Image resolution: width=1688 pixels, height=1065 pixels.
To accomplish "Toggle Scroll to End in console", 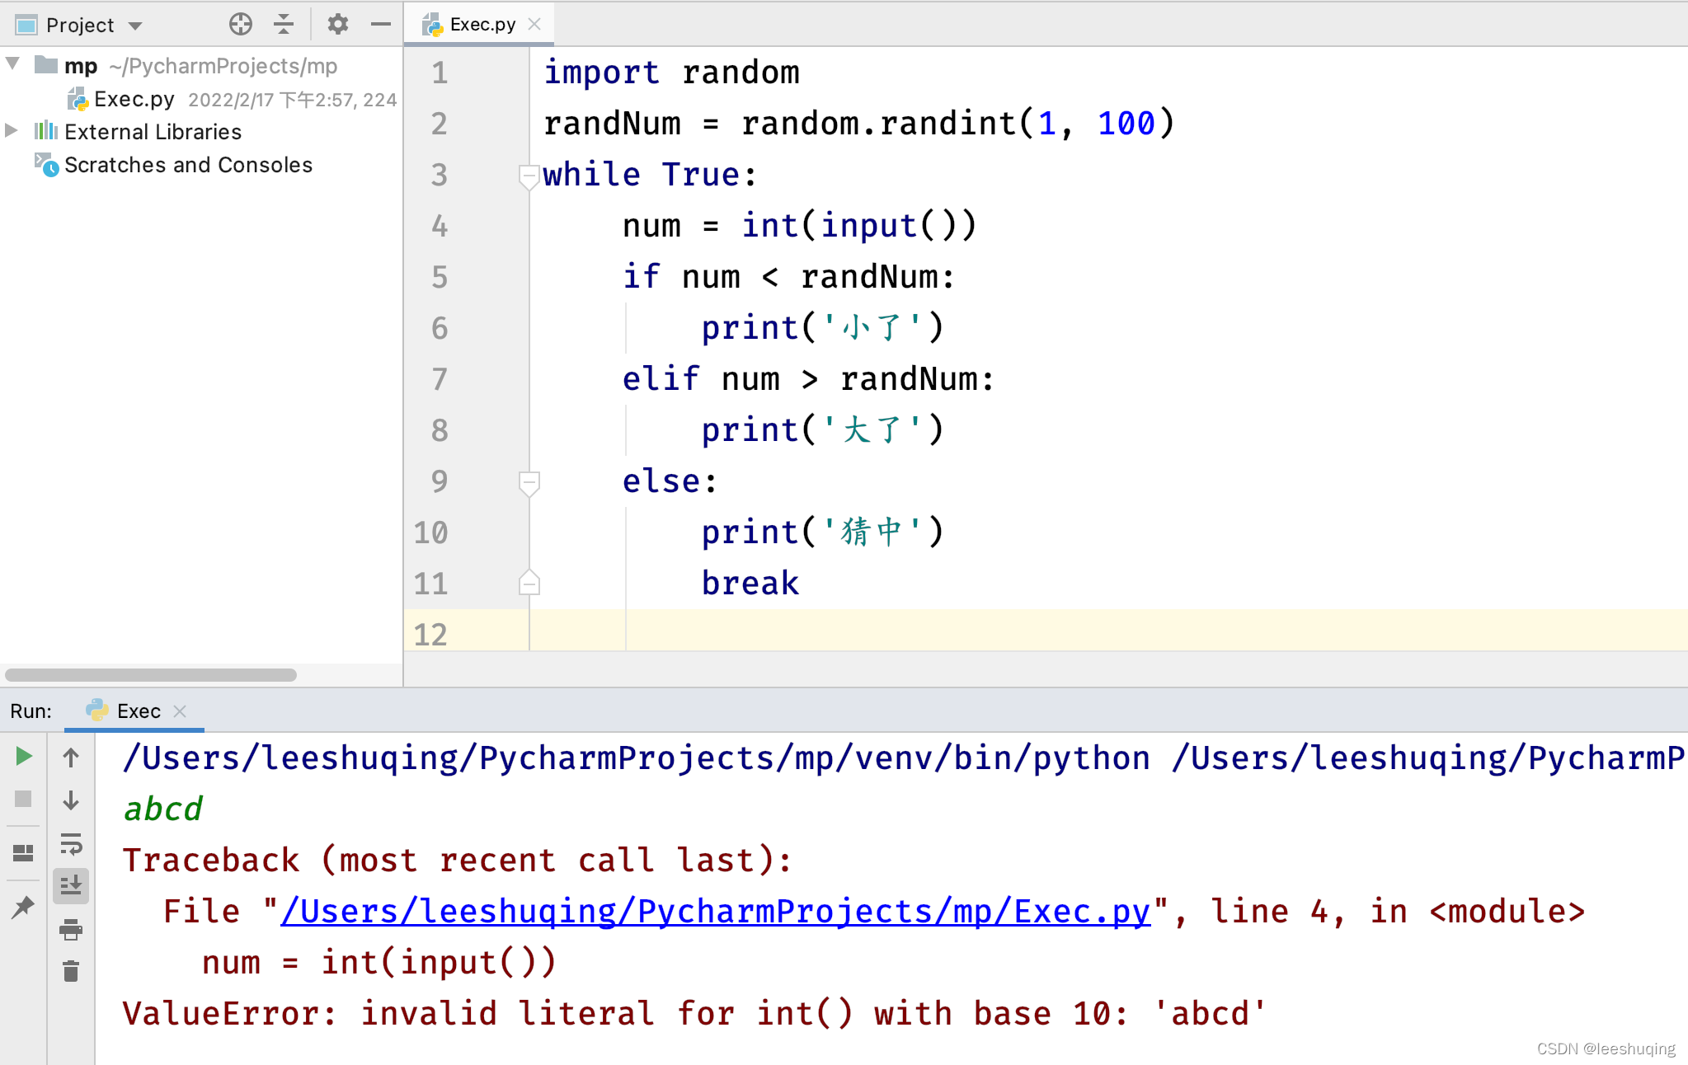I will (71, 886).
